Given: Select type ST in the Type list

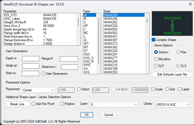Looking at the screenshot, I should point(90,51).
